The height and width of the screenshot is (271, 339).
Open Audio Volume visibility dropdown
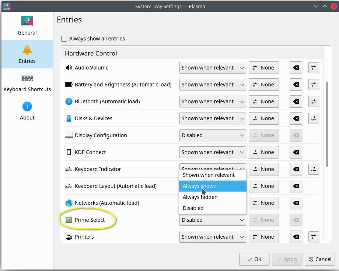point(213,68)
